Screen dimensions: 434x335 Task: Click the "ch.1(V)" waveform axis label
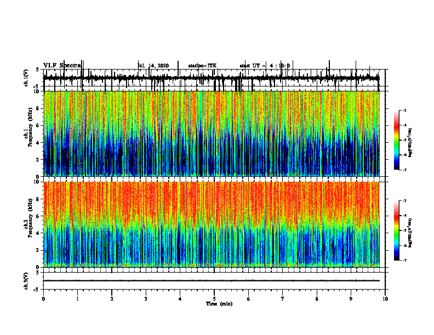point(26,78)
